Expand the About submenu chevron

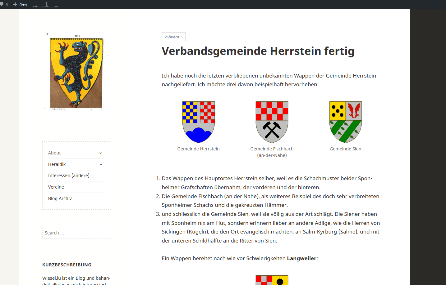[x=101, y=153]
